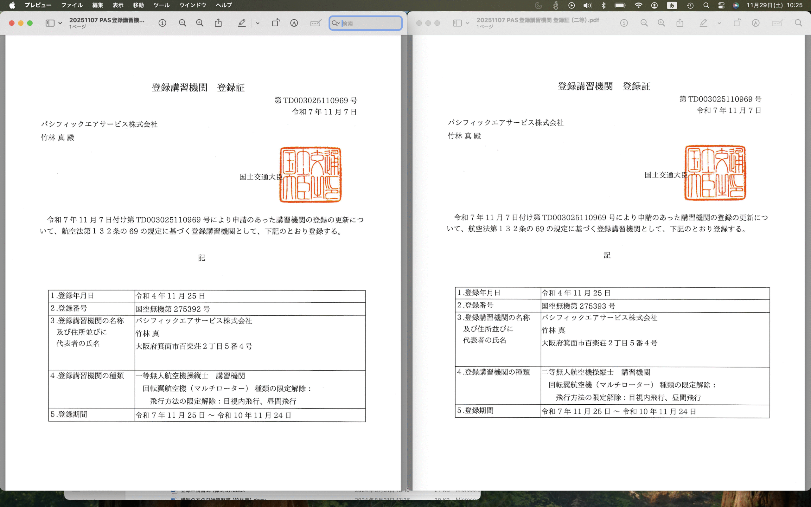Show the Markup toolbar in left window
Screen dimensions: 811x507
294,23
